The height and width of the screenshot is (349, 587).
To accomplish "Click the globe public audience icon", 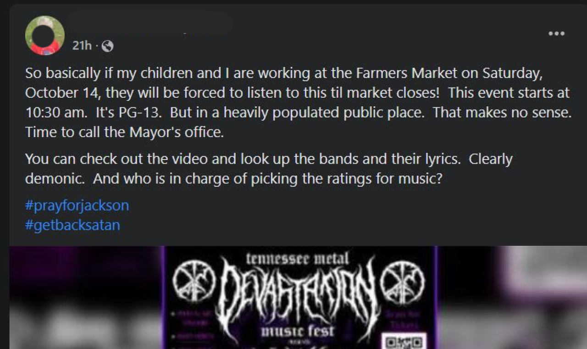I will pos(107,46).
